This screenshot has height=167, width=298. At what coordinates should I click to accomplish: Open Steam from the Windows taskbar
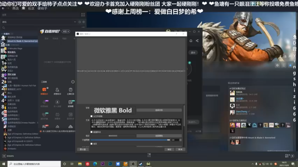pos(141,164)
